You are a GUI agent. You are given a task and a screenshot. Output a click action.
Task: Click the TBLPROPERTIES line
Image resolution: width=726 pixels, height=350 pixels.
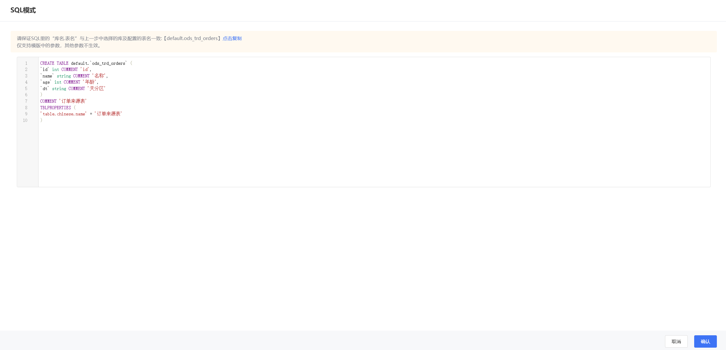(58, 108)
